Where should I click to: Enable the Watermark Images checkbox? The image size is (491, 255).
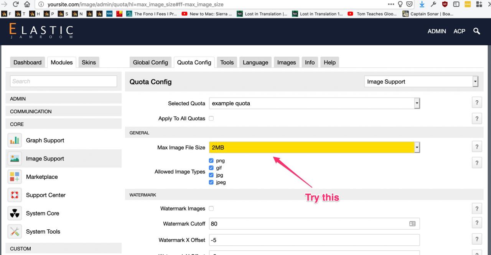211,209
